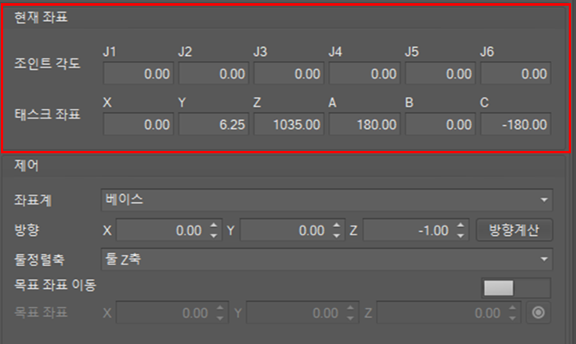The width and height of the screenshot is (576, 344).
Task: Decrease the 방향 Y value with down arrow
Action: click(337, 235)
